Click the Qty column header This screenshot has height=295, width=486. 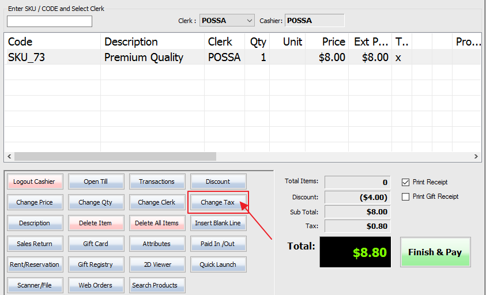coord(257,41)
